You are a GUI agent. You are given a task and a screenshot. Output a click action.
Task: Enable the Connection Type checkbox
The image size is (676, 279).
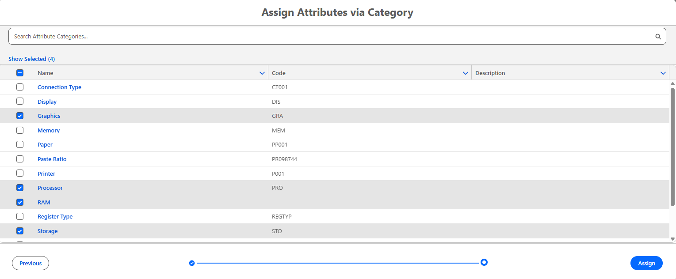tap(20, 87)
